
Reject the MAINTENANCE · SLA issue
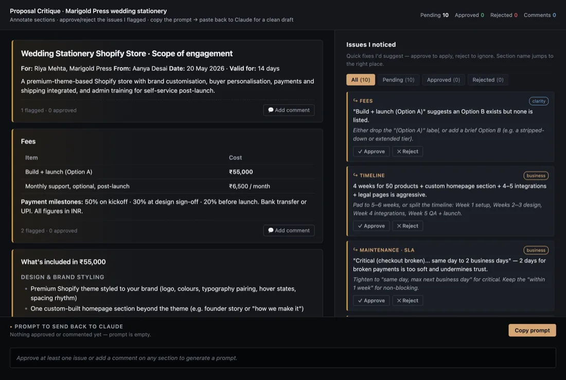(407, 301)
